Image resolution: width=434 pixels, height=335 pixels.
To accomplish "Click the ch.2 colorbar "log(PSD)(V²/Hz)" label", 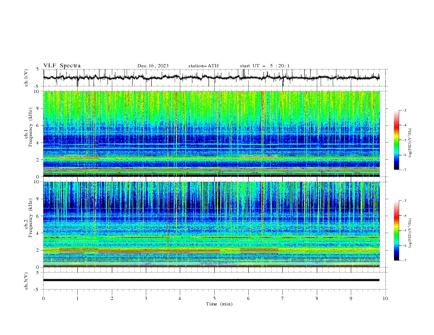I will point(410,233).
